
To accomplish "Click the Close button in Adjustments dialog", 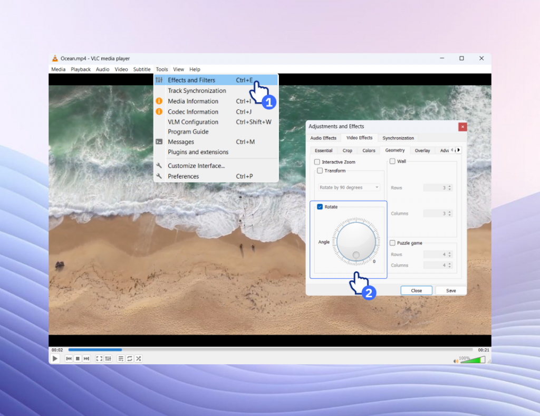I will point(416,291).
